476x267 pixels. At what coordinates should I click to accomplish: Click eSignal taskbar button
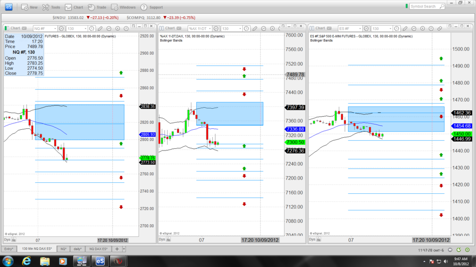tap(100, 261)
